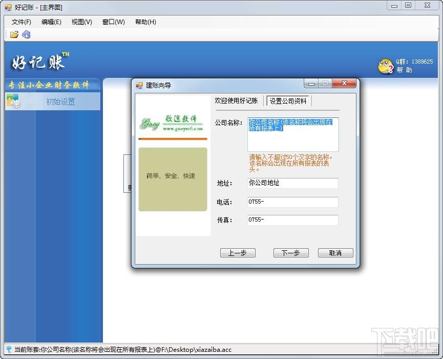Click the Q群: 1389625 text
The height and width of the screenshot is (359, 443).
tap(414, 62)
